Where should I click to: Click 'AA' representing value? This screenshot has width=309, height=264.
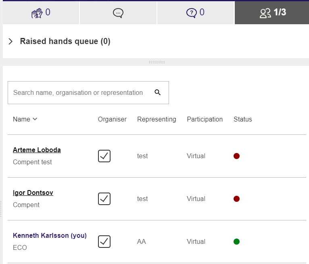[142, 241]
